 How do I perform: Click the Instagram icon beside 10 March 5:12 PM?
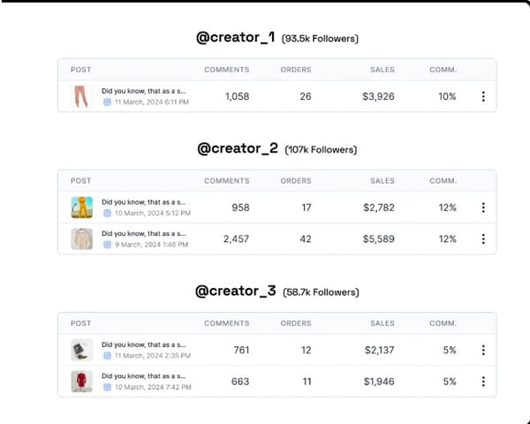pyautogui.click(x=107, y=213)
